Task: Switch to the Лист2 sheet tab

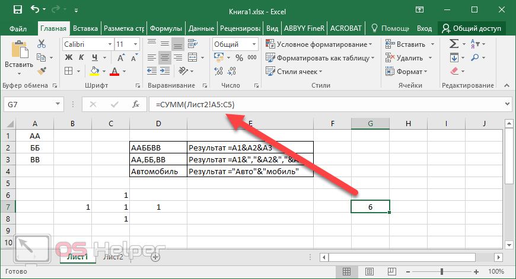Action: coord(113,257)
